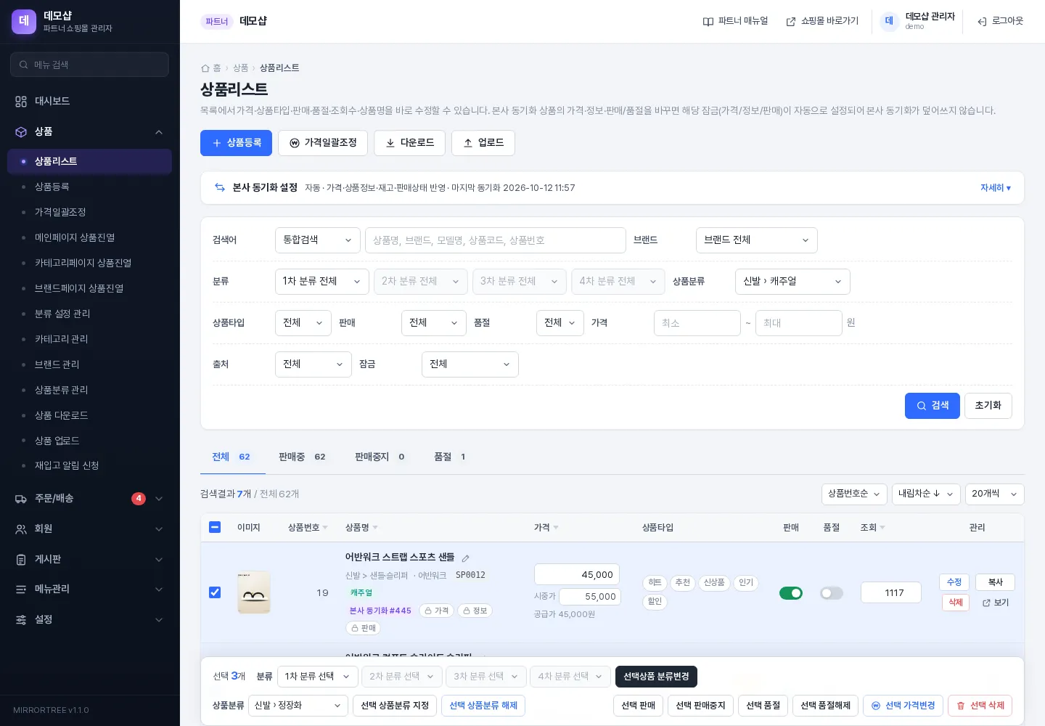This screenshot has width=1045, height=726.
Task: Turn off the 판매 switch for product 19
Action: [791, 593]
